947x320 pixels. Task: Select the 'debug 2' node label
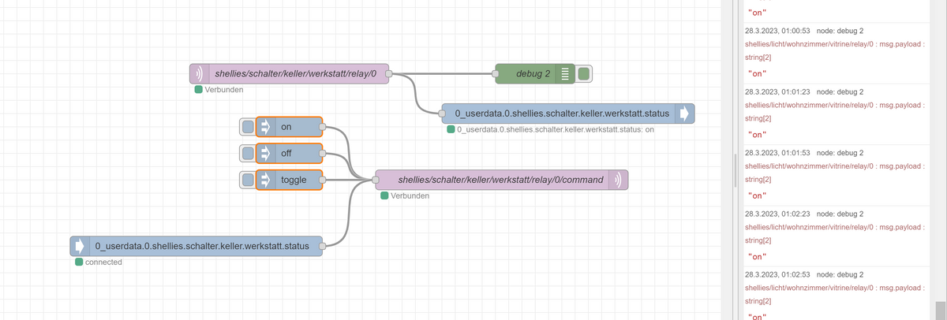pos(533,74)
